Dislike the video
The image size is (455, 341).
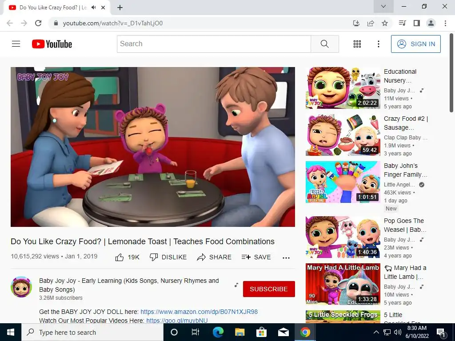(x=168, y=257)
